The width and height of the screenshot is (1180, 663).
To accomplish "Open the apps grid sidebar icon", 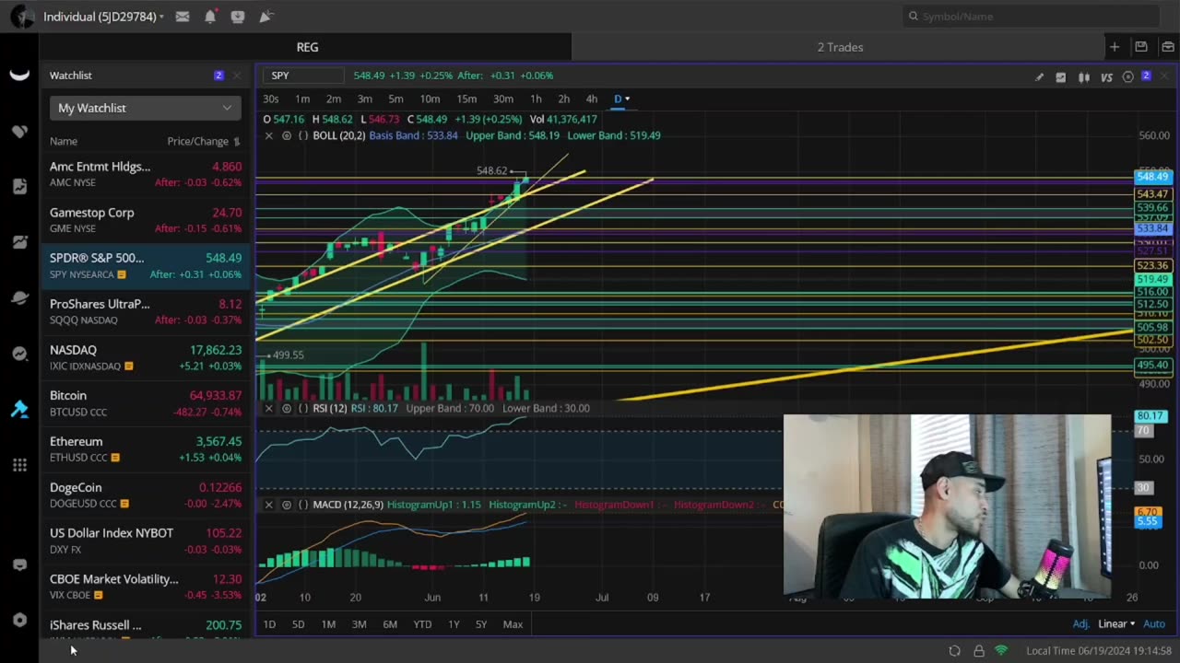I will click(19, 465).
